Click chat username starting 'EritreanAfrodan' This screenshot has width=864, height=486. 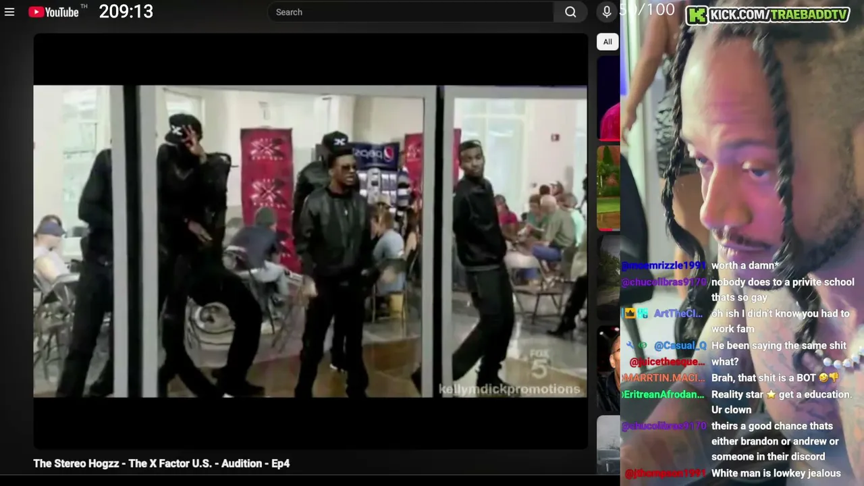pyautogui.click(x=664, y=394)
